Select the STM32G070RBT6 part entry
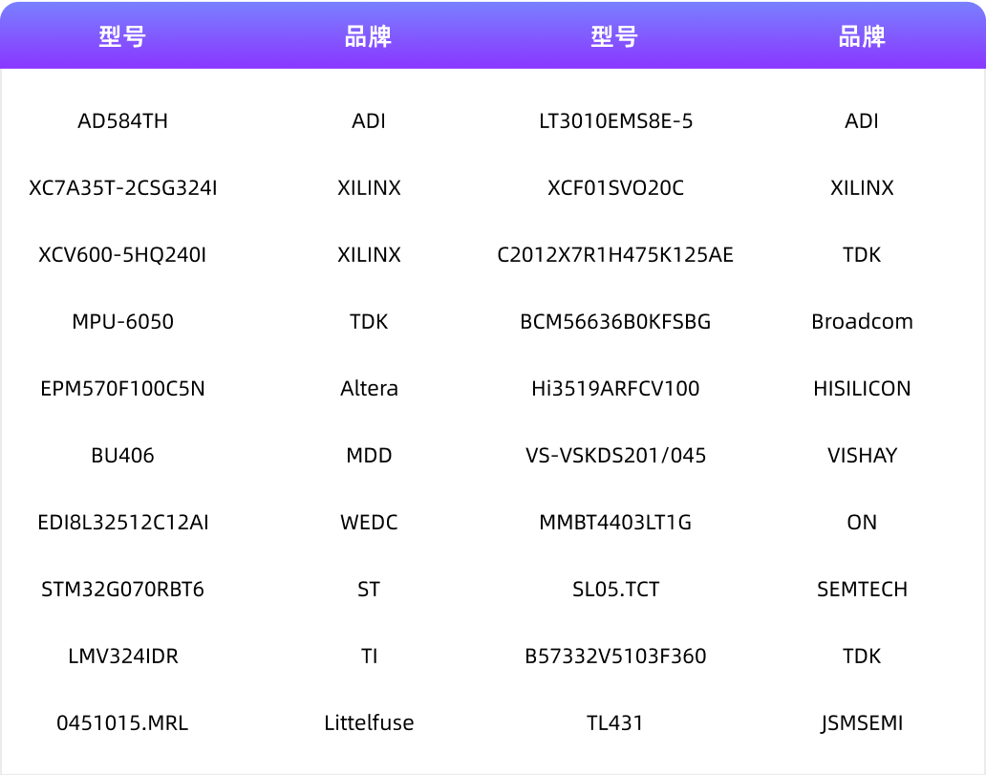This screenshot has width=986, height=775. (x=120, y=589)
